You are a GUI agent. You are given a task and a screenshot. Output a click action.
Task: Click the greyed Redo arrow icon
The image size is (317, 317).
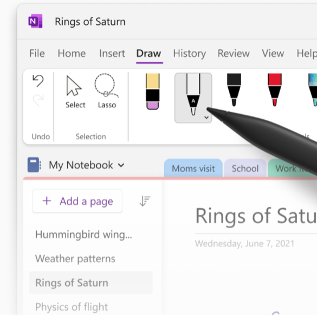click(38, 100)
